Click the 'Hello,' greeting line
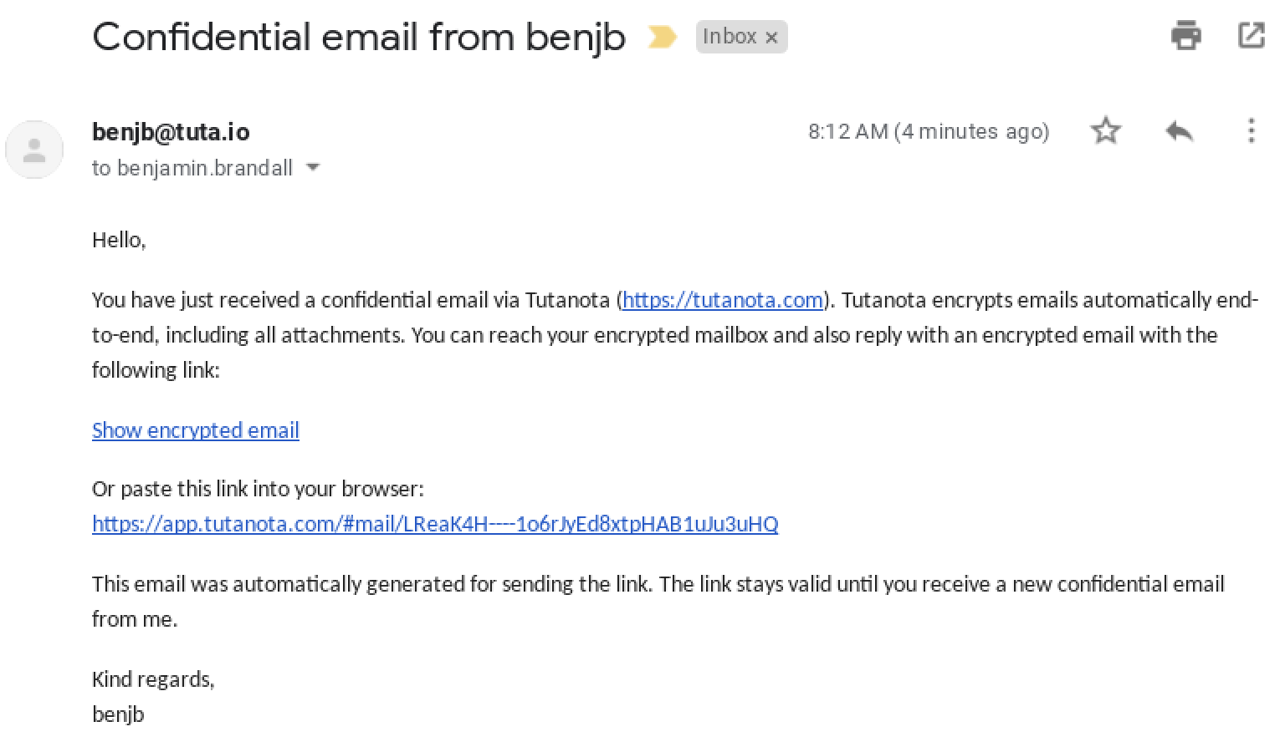The width and height of the screenshot is (1285, 742). click(x=119, y=241)
